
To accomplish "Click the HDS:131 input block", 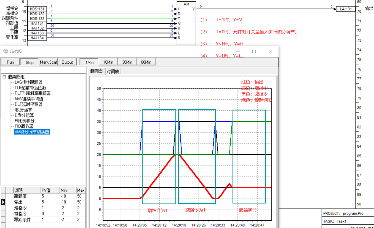I will pos(37,9).
